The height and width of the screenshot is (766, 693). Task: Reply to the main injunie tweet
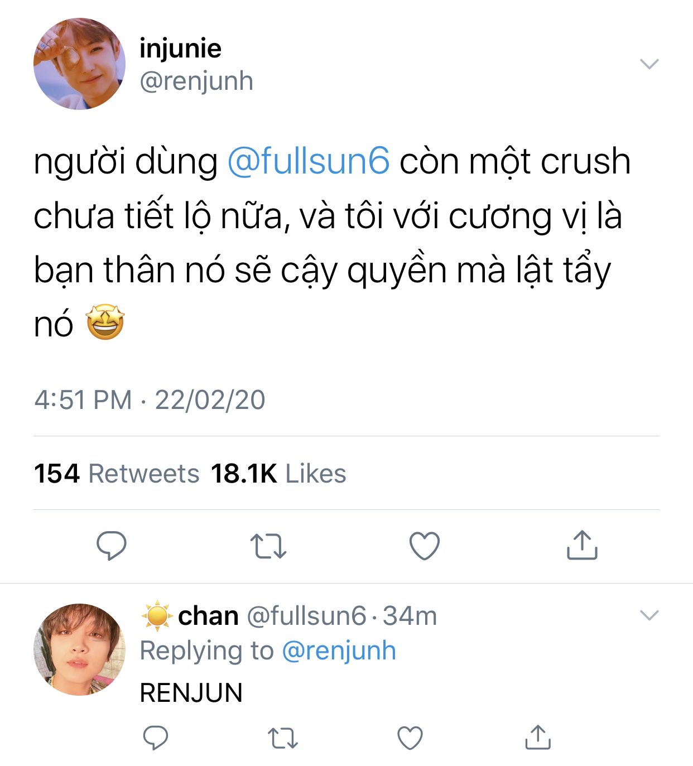112,546
